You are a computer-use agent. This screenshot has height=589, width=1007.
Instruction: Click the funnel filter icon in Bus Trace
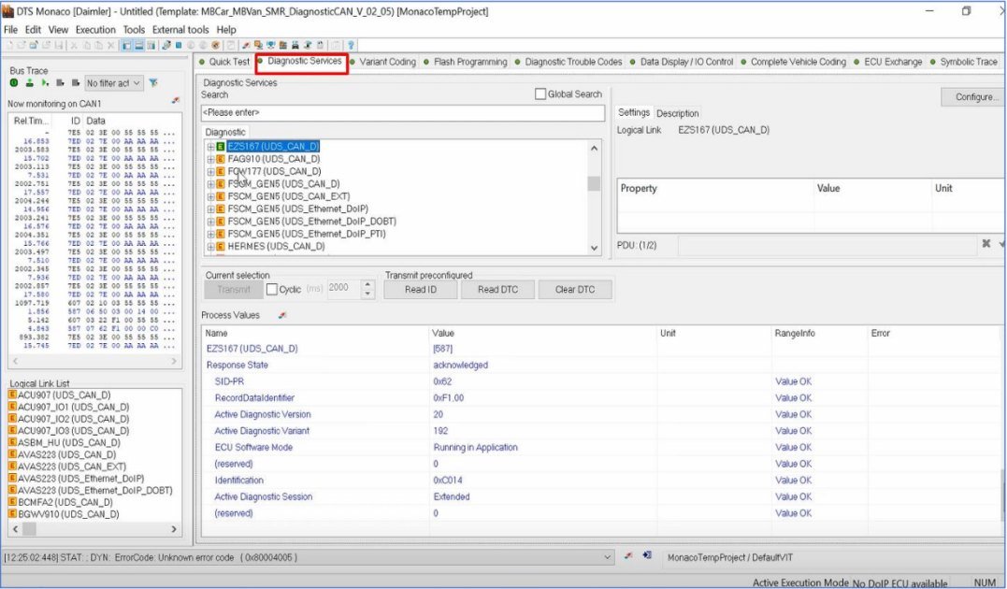coord(153,83)
